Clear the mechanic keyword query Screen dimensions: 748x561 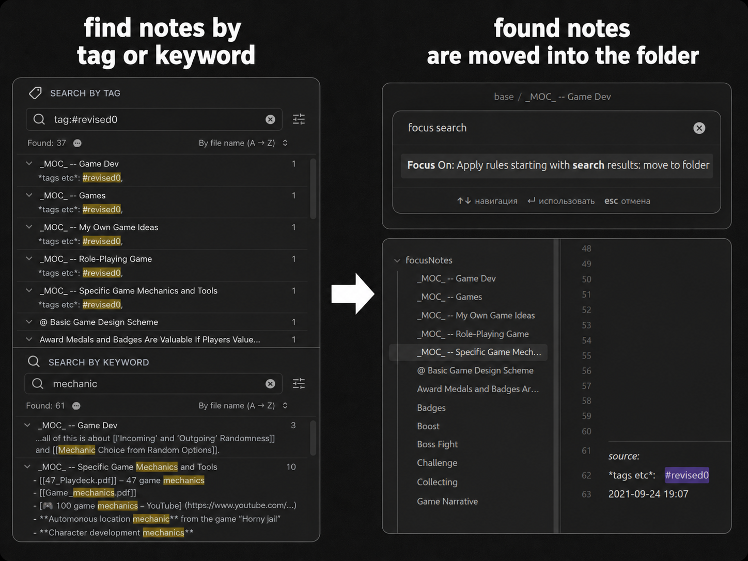pos(270,384)
